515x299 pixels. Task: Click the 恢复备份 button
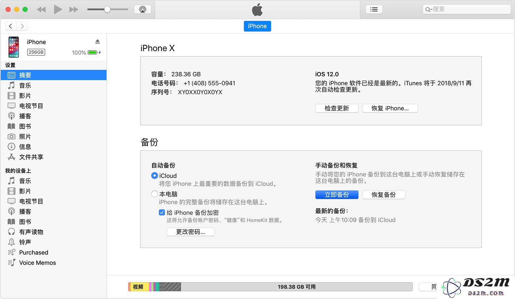coord(384,195)
